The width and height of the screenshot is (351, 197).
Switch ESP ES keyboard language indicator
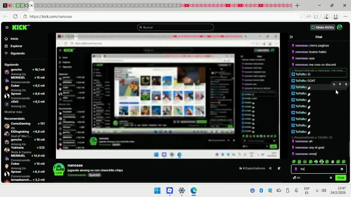coord(307,190)
